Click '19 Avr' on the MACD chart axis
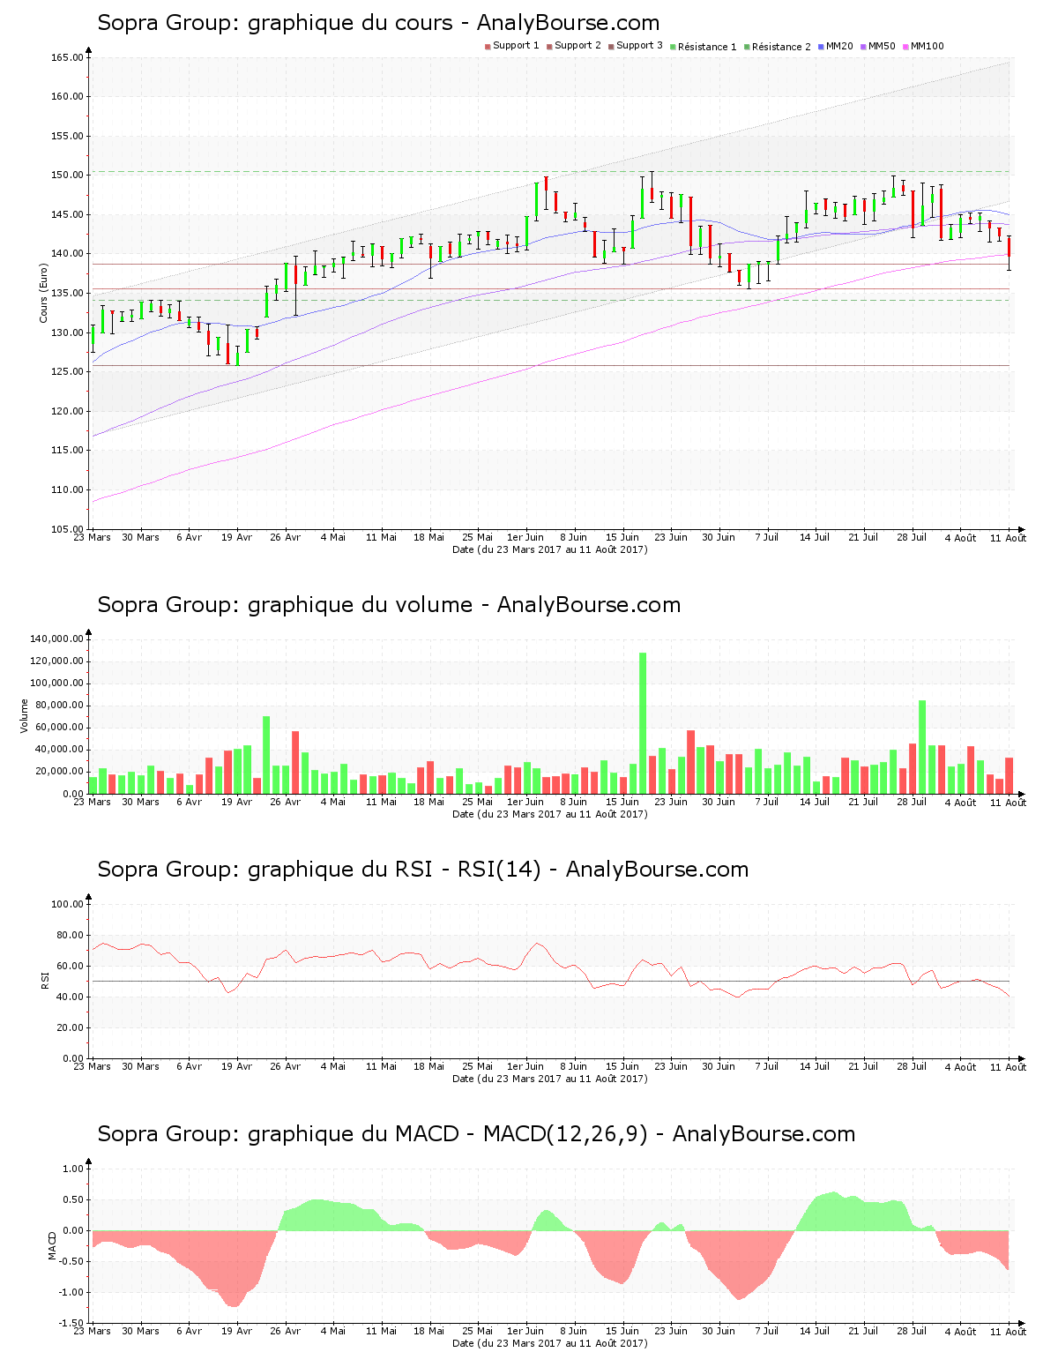1058x1367 pixels. click(x=237, y=1332)
